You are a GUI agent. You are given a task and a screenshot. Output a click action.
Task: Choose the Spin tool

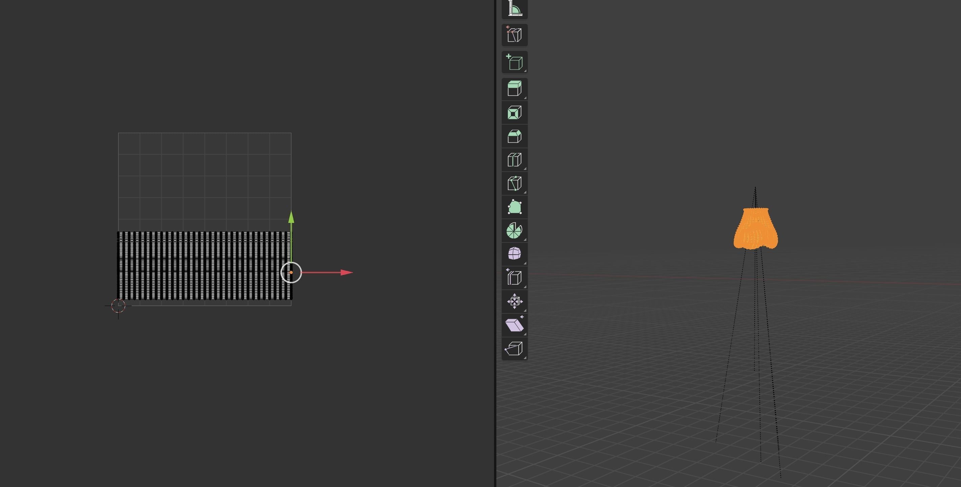515,231
